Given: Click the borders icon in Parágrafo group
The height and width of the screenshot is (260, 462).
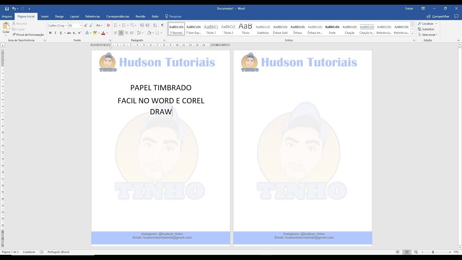Looking at the screenshot, I should click(158, 33).
